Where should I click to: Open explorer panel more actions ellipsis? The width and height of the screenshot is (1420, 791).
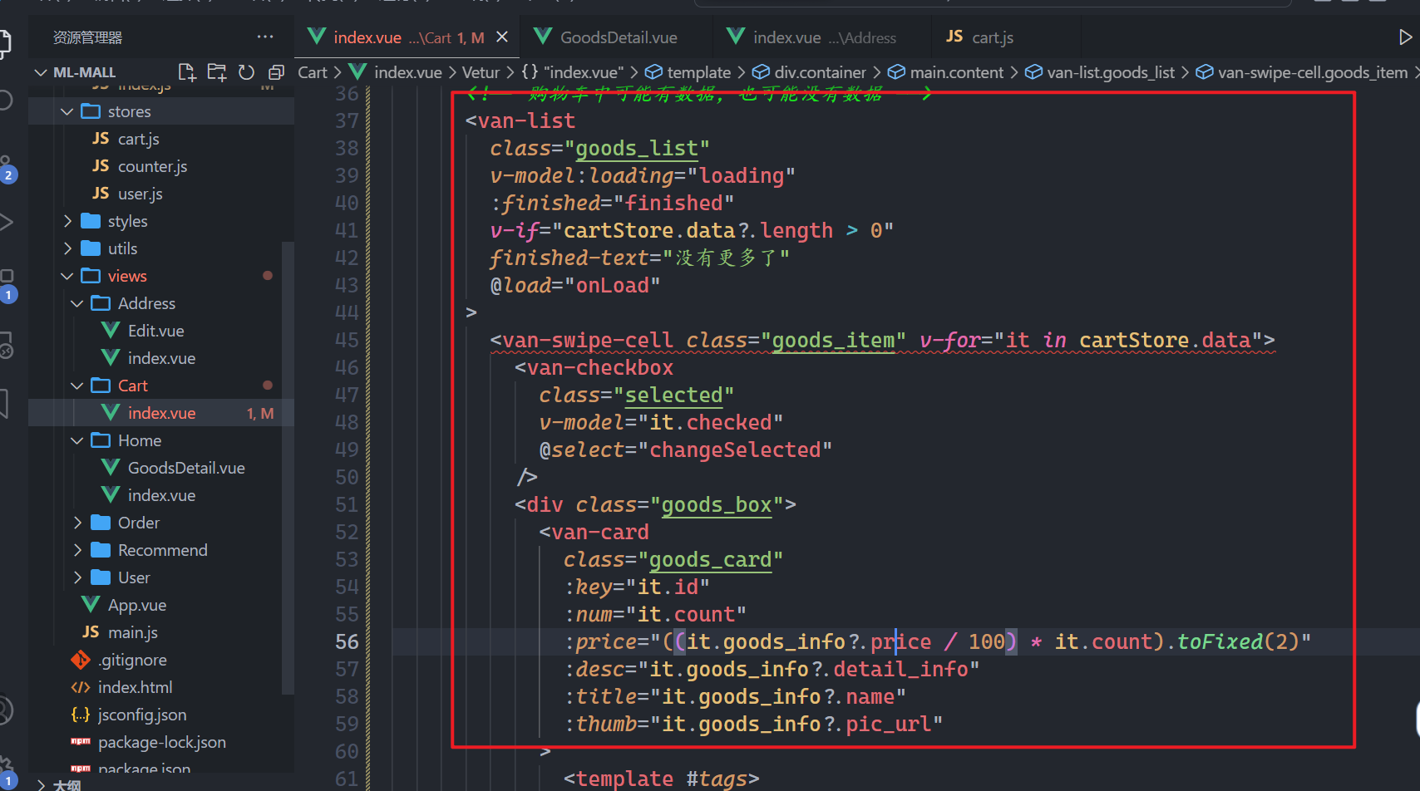[265, 37]
